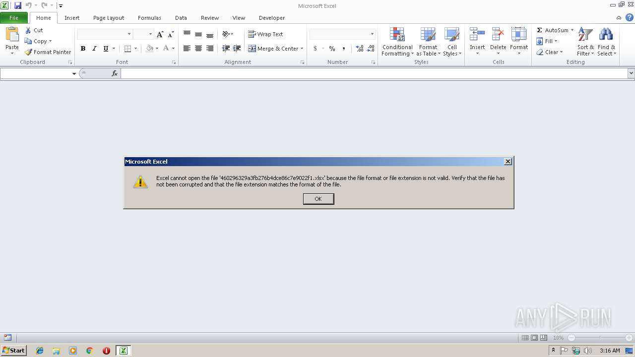Open the text Orientation tool
This screenshot has height=357, width=635.
click(228, 34)
